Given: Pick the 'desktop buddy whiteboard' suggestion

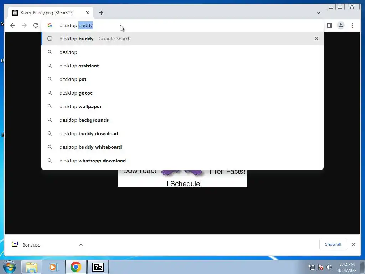Looking at the screenshot, I should point(182,147).
